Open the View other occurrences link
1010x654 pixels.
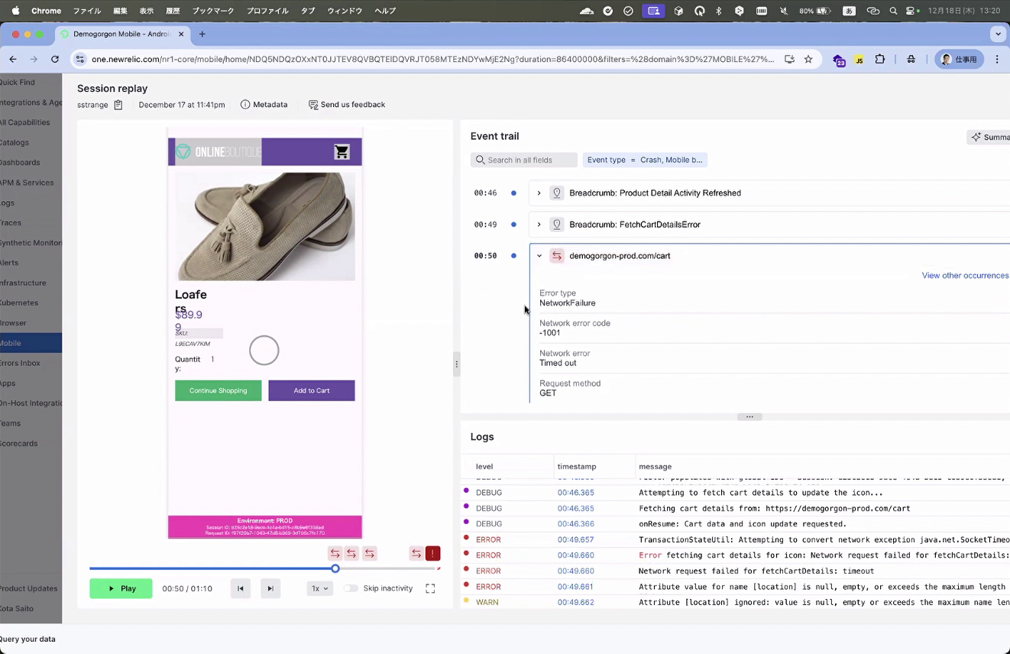[965, 276]
